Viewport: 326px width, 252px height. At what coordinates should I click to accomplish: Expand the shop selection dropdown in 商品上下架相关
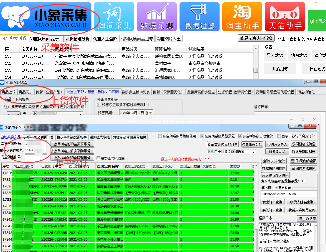click(80, 114)
